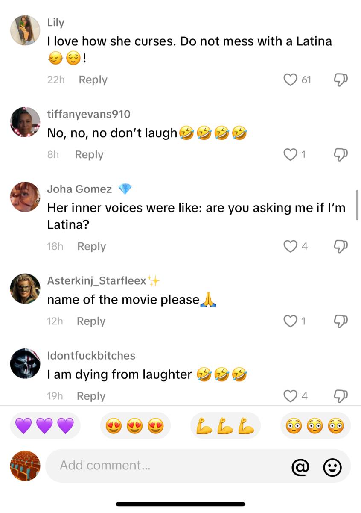Insert the heart-eyes emoji quick reaction
361x513 pixels.
tap(135, 426)
